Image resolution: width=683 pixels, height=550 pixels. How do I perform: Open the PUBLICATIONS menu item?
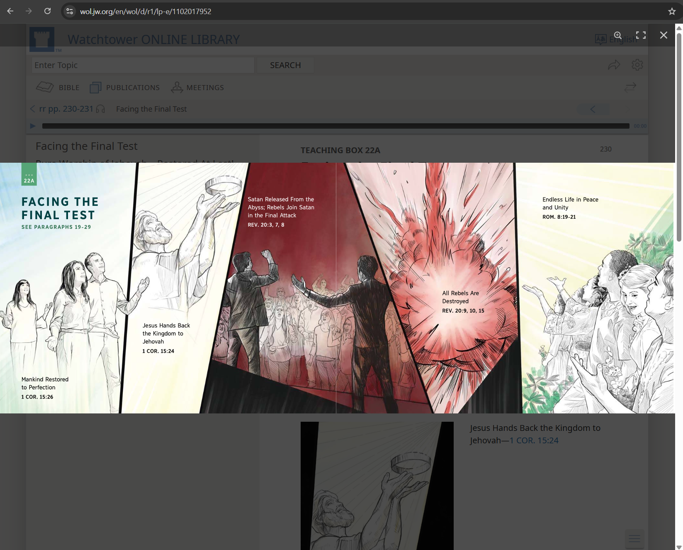click(125, 88)
